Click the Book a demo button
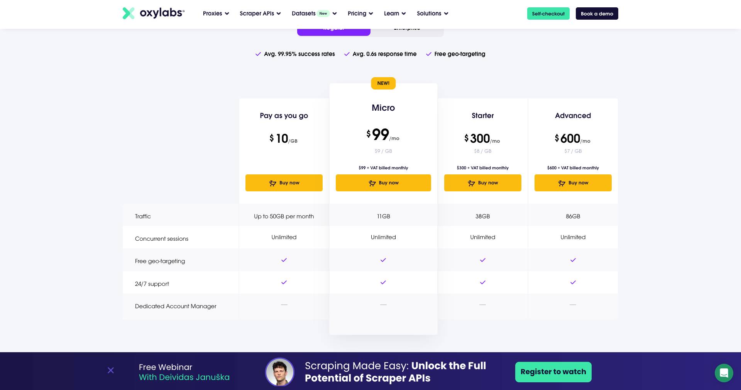The height and width of the screenshot is (390, 741). coord(596,13)
